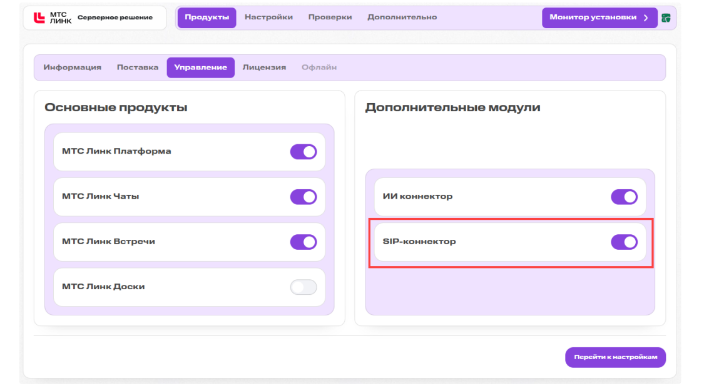Select the Офлайн tab
709x391 pixels.
click(319, 67)
